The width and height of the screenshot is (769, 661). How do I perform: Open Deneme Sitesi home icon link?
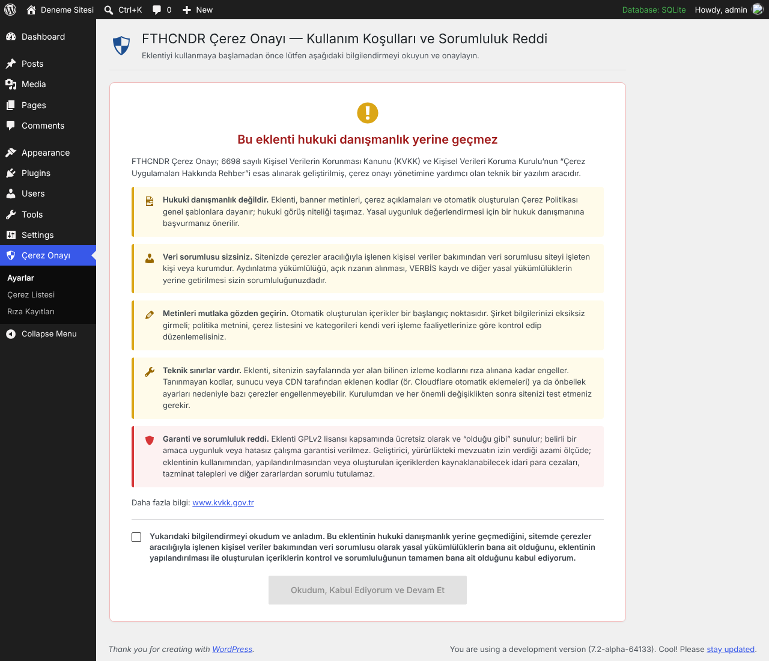pos(31,10)
